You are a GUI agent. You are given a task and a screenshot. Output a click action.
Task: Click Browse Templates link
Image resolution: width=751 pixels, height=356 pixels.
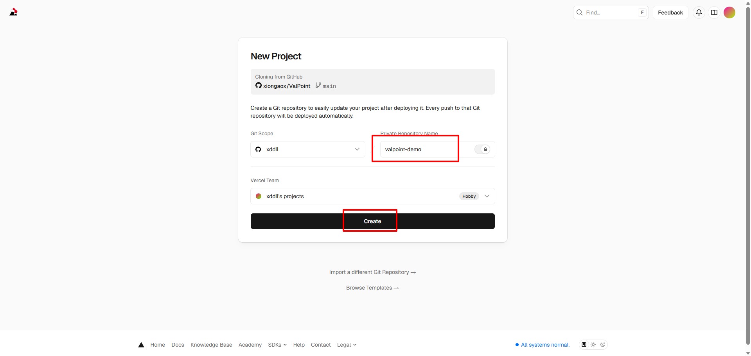[x=373, y=288]
